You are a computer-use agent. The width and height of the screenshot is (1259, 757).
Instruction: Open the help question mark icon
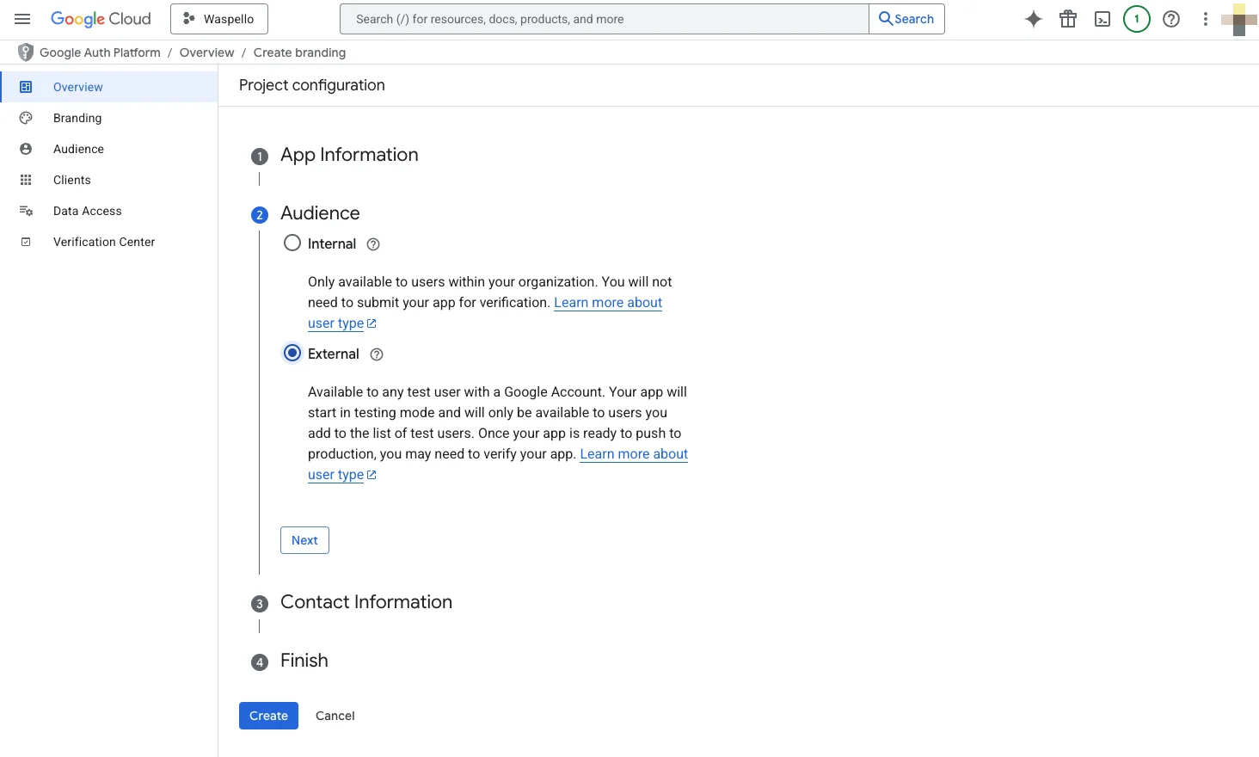coord(1171,19)
